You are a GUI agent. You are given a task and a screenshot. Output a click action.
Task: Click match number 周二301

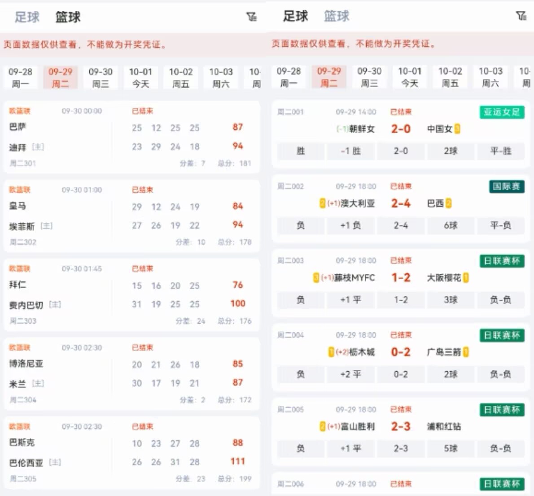(22, 163)
